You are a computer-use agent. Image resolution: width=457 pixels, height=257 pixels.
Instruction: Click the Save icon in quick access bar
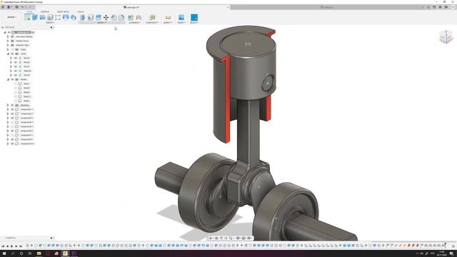click(x=16, y=7)
